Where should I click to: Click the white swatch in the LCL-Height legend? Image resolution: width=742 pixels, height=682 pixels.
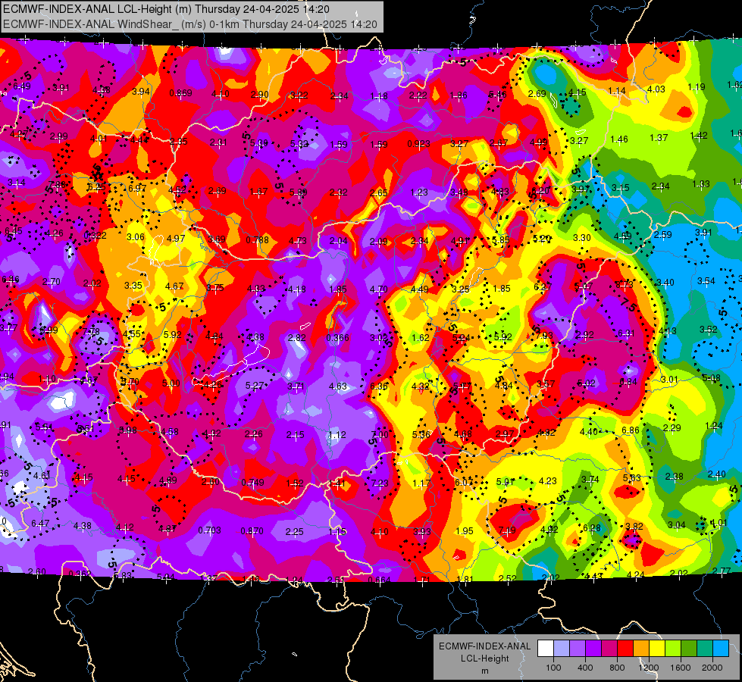pyautogui.click(x=546, y=648)
